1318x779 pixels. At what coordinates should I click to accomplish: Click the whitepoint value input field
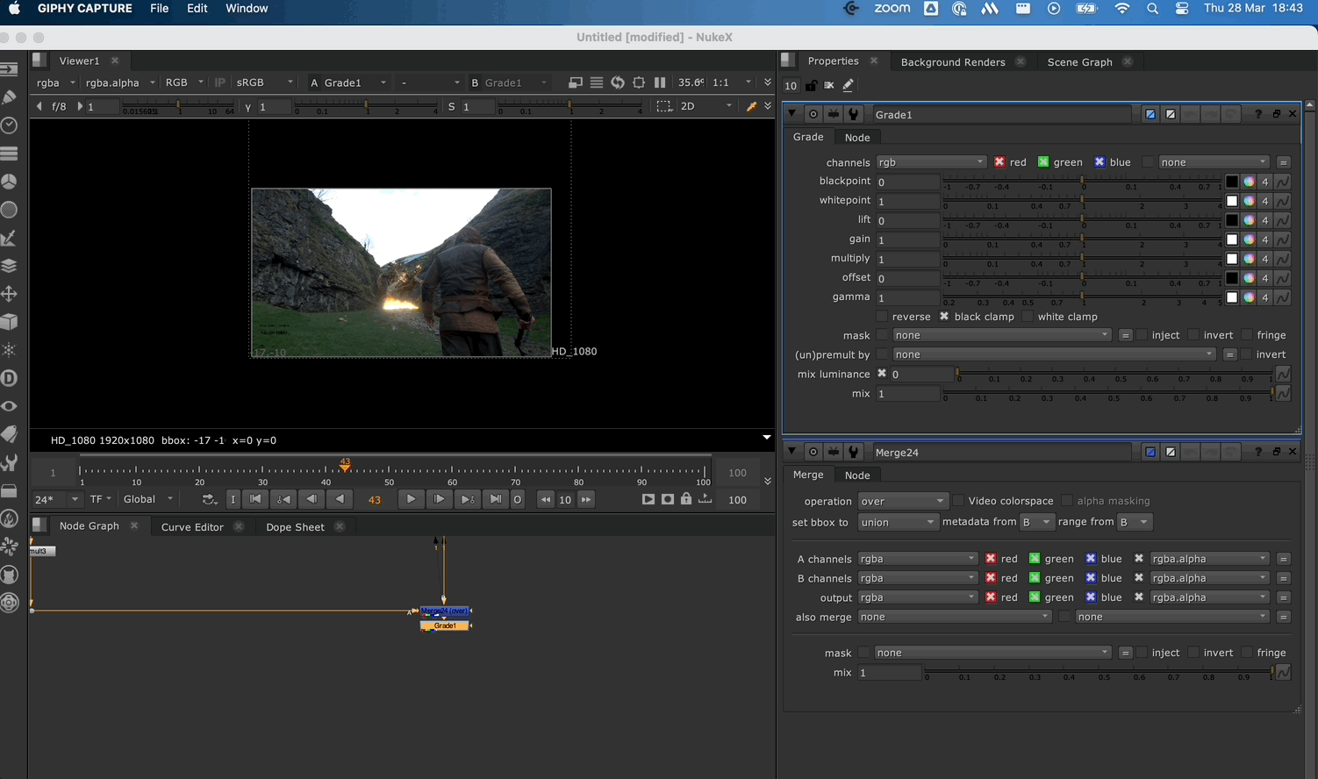(907, 201)
